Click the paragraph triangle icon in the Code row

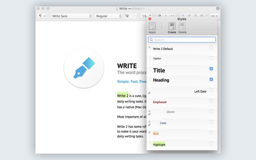(x=149, y=125)
